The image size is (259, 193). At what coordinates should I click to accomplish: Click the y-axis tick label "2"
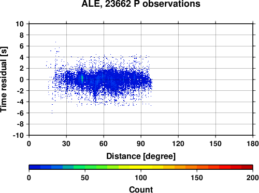(22, 69)
